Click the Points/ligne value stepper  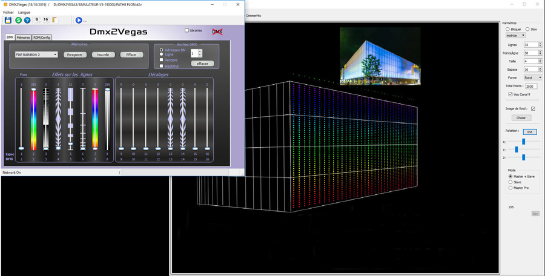(x=540, y=53)
